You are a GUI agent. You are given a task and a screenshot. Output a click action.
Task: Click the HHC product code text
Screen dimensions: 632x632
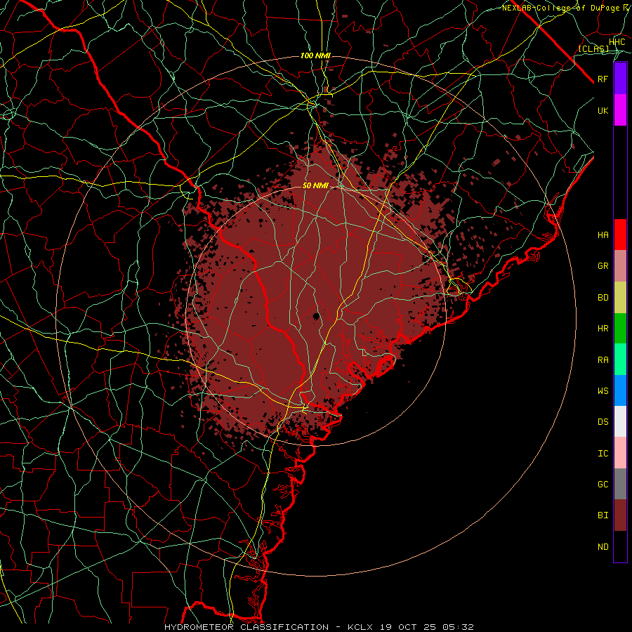pyautogui.click(x=617, y=42)
